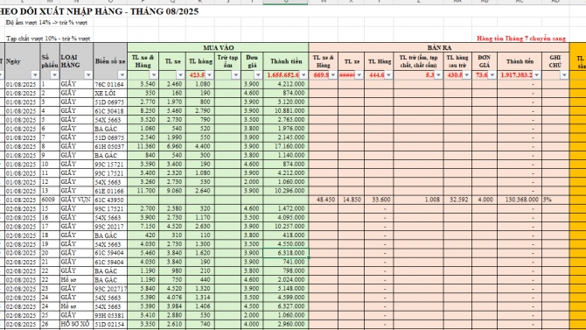Open BÁN RA TL xe filter dropdown

[x=359, y=74]
